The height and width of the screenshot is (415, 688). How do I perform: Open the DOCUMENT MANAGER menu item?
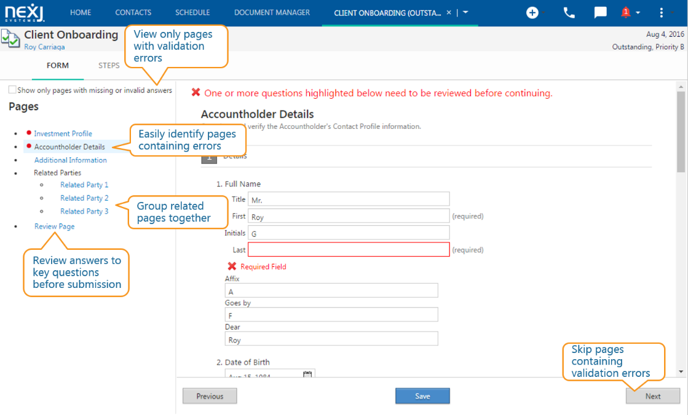click(x=272, y=13)
